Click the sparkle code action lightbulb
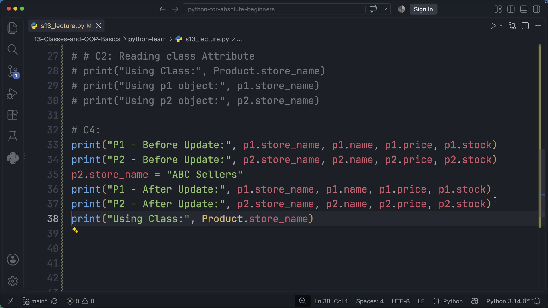The width and height of the screenshot is (548, 308). [75, 230]
